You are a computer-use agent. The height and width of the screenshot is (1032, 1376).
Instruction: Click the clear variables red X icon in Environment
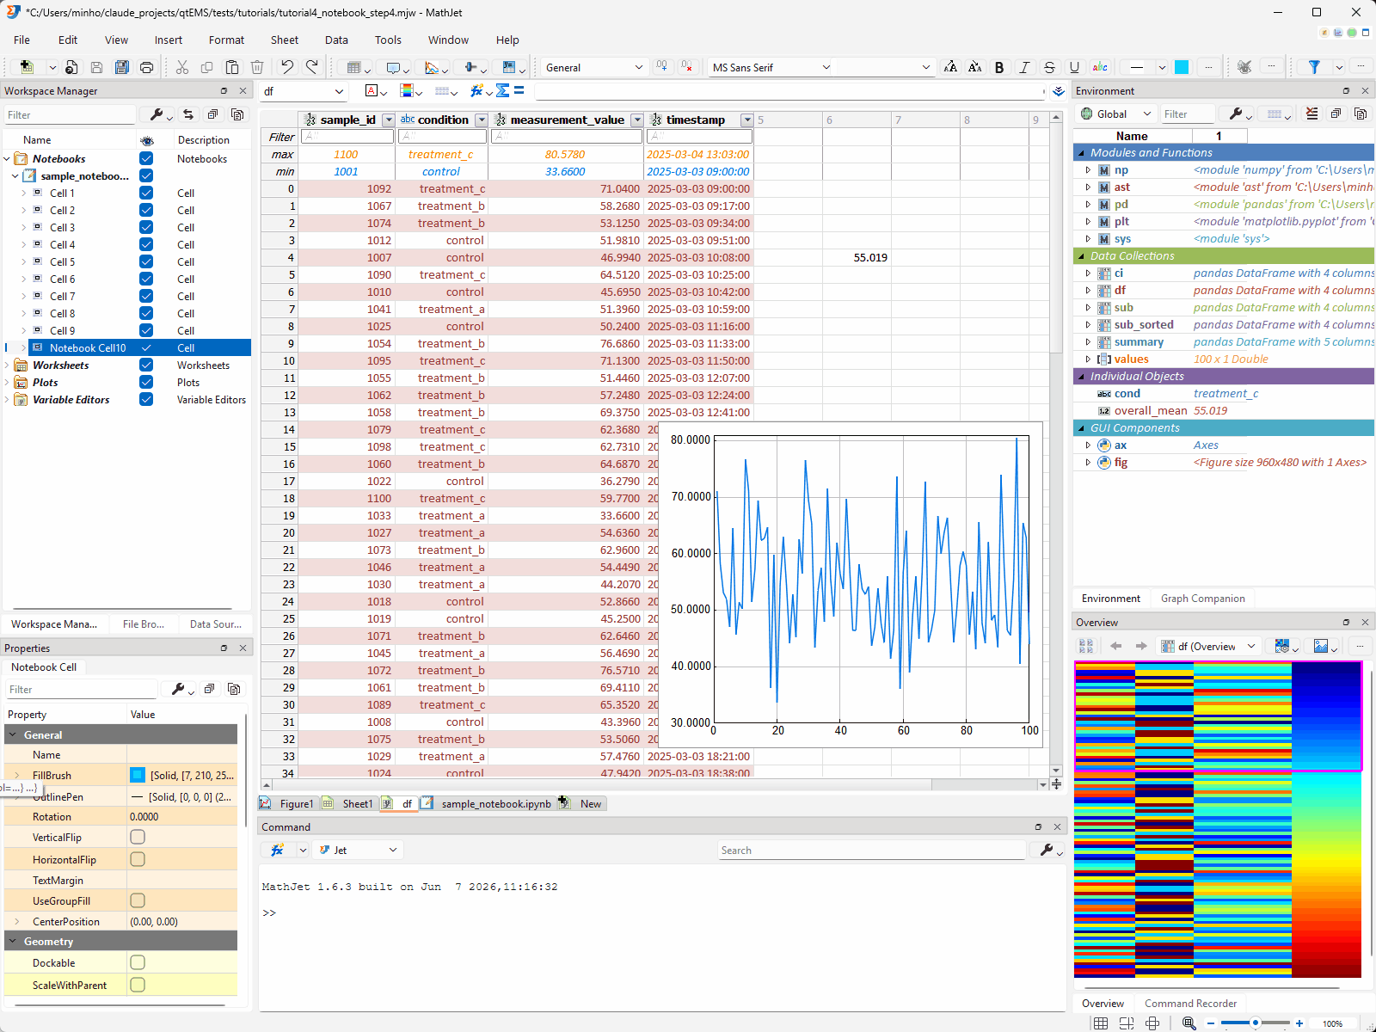[1311, 114]
